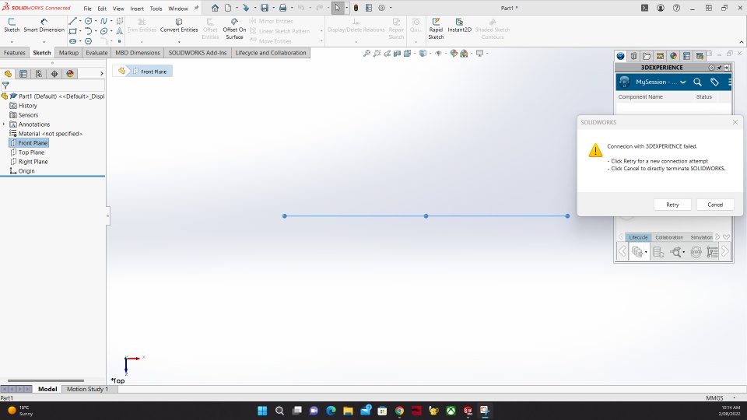This screenshot has height=420, width=747.
Task: Open Save icon dropdown arrow
Action: tap(273, 8)
